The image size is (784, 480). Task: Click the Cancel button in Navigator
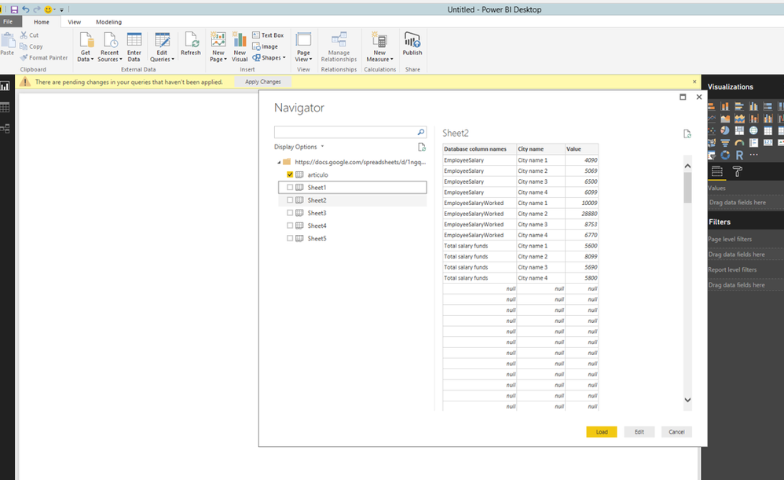coord(676,432)
